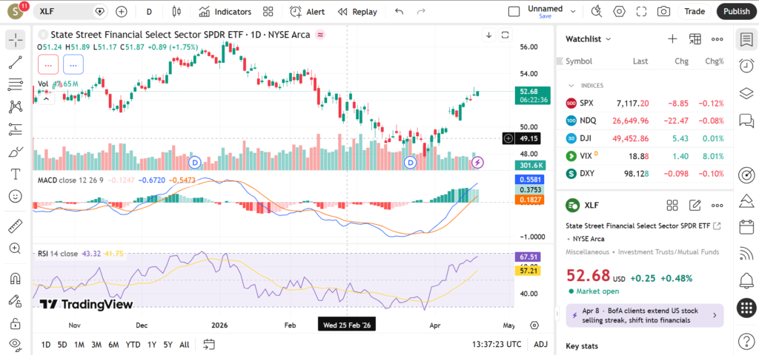Viewport: 759px width, 355px height.
Task: Toggle the ADJ adjustment setting
Action: [541, 345]
